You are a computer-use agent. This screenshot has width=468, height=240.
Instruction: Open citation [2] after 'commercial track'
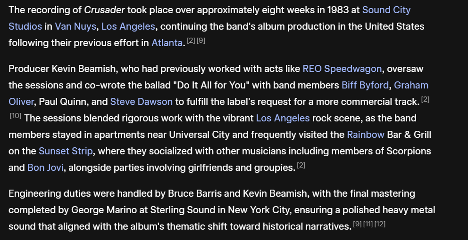[425, 100]
